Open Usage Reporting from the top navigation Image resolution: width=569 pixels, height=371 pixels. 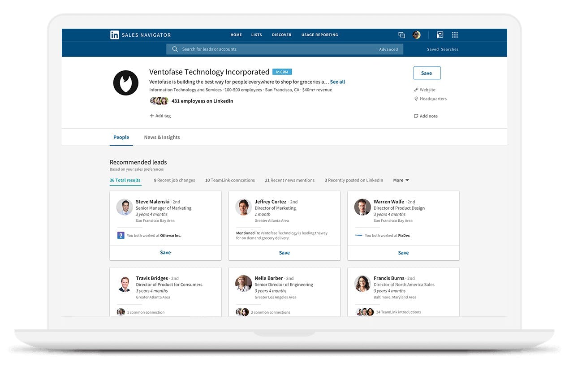click(x=319, y=35)
